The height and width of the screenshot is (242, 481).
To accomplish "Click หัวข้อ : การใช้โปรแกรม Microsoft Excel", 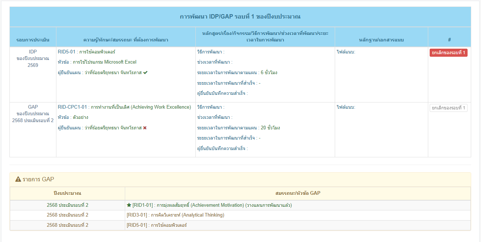I will click(97, 62).
